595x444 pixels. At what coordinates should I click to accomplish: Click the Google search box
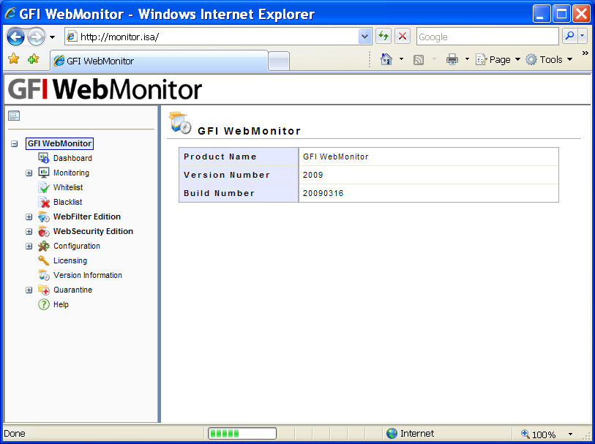487,37
